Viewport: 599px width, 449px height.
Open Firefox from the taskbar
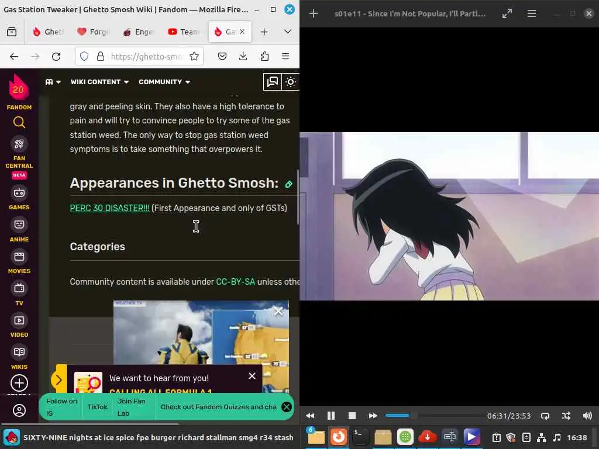338,437
